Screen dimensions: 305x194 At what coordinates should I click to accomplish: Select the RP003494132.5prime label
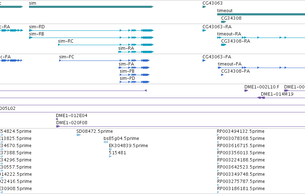(240, 131)
